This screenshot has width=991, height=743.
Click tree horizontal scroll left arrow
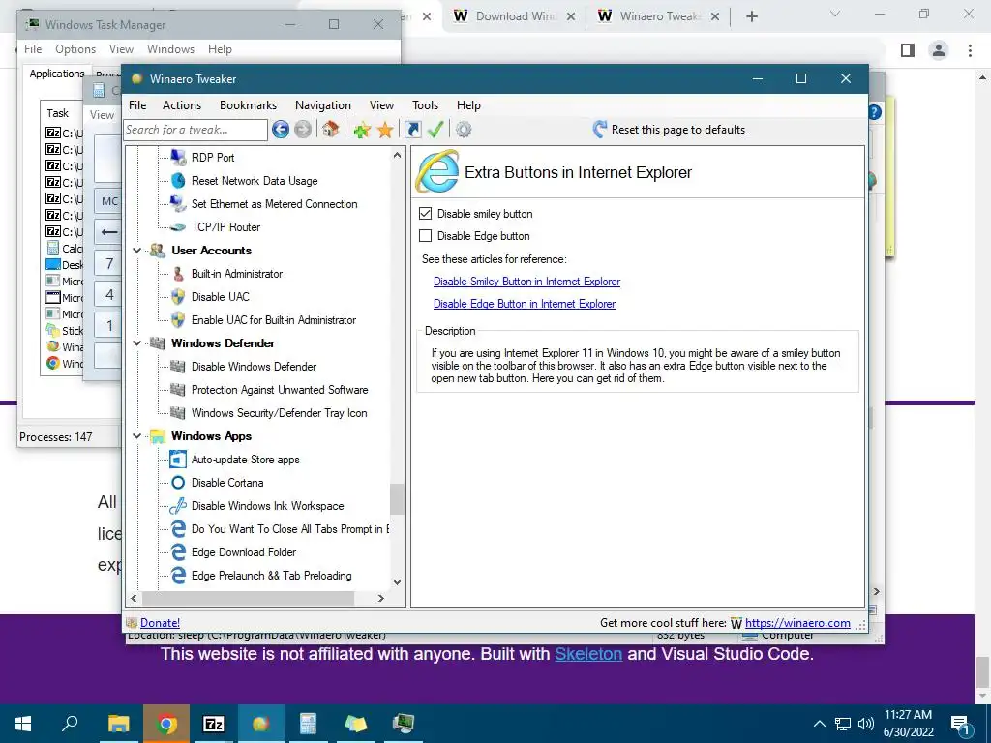click(x=134, y=598)
